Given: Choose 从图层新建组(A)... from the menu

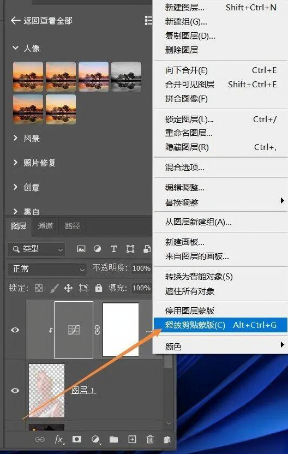Looking at the screenshot, I should (220, 222).
